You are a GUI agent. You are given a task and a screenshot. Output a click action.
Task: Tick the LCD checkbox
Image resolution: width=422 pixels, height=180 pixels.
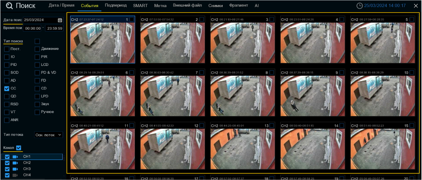(37, 65)
